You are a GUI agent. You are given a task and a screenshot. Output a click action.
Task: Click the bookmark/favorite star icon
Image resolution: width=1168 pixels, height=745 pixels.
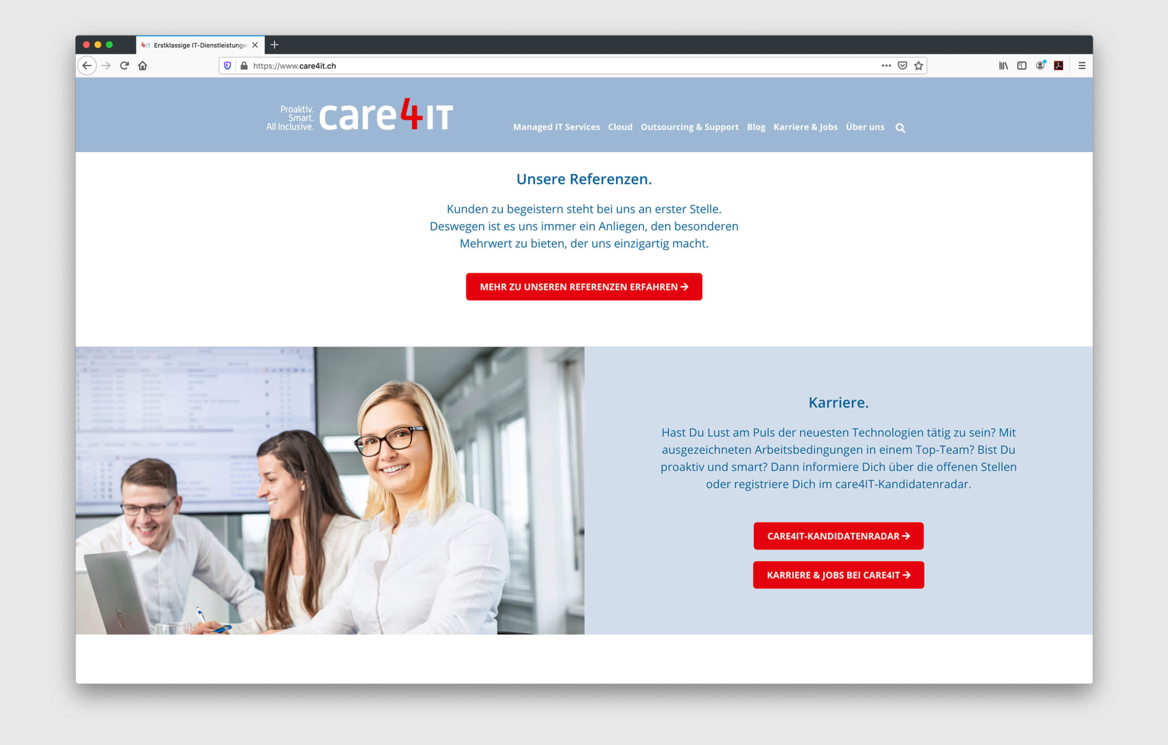point(918,66)
